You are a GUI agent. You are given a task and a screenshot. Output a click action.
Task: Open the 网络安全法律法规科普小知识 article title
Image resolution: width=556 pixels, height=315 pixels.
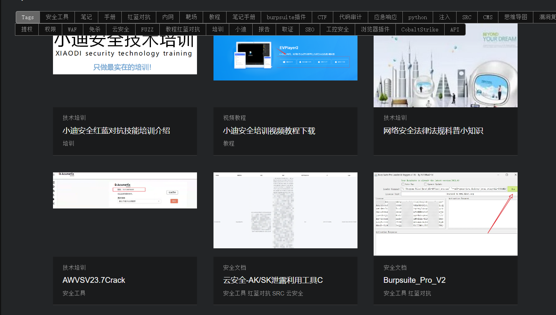[433, 131]
